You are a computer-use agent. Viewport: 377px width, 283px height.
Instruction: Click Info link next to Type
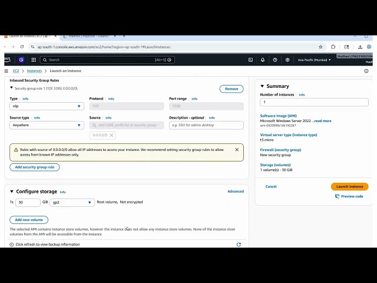25,99
